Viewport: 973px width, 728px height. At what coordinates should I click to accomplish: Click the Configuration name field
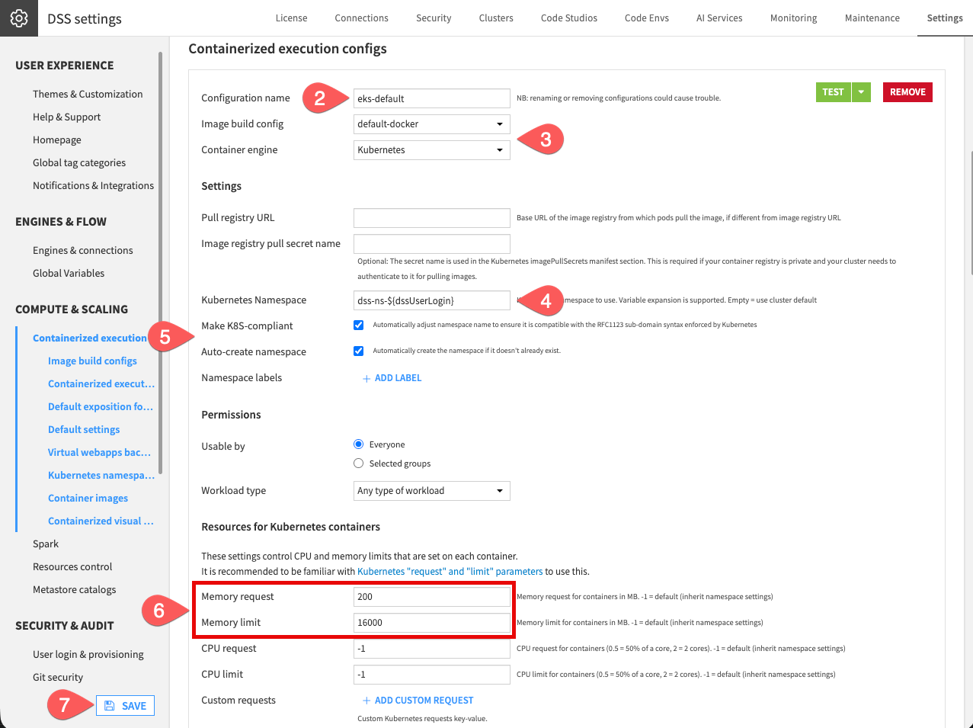pos(431,98)
